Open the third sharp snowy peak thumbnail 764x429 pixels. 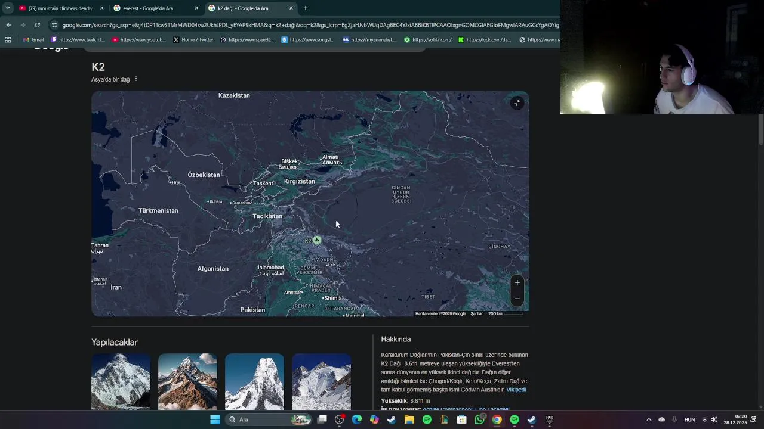[254, 381]
